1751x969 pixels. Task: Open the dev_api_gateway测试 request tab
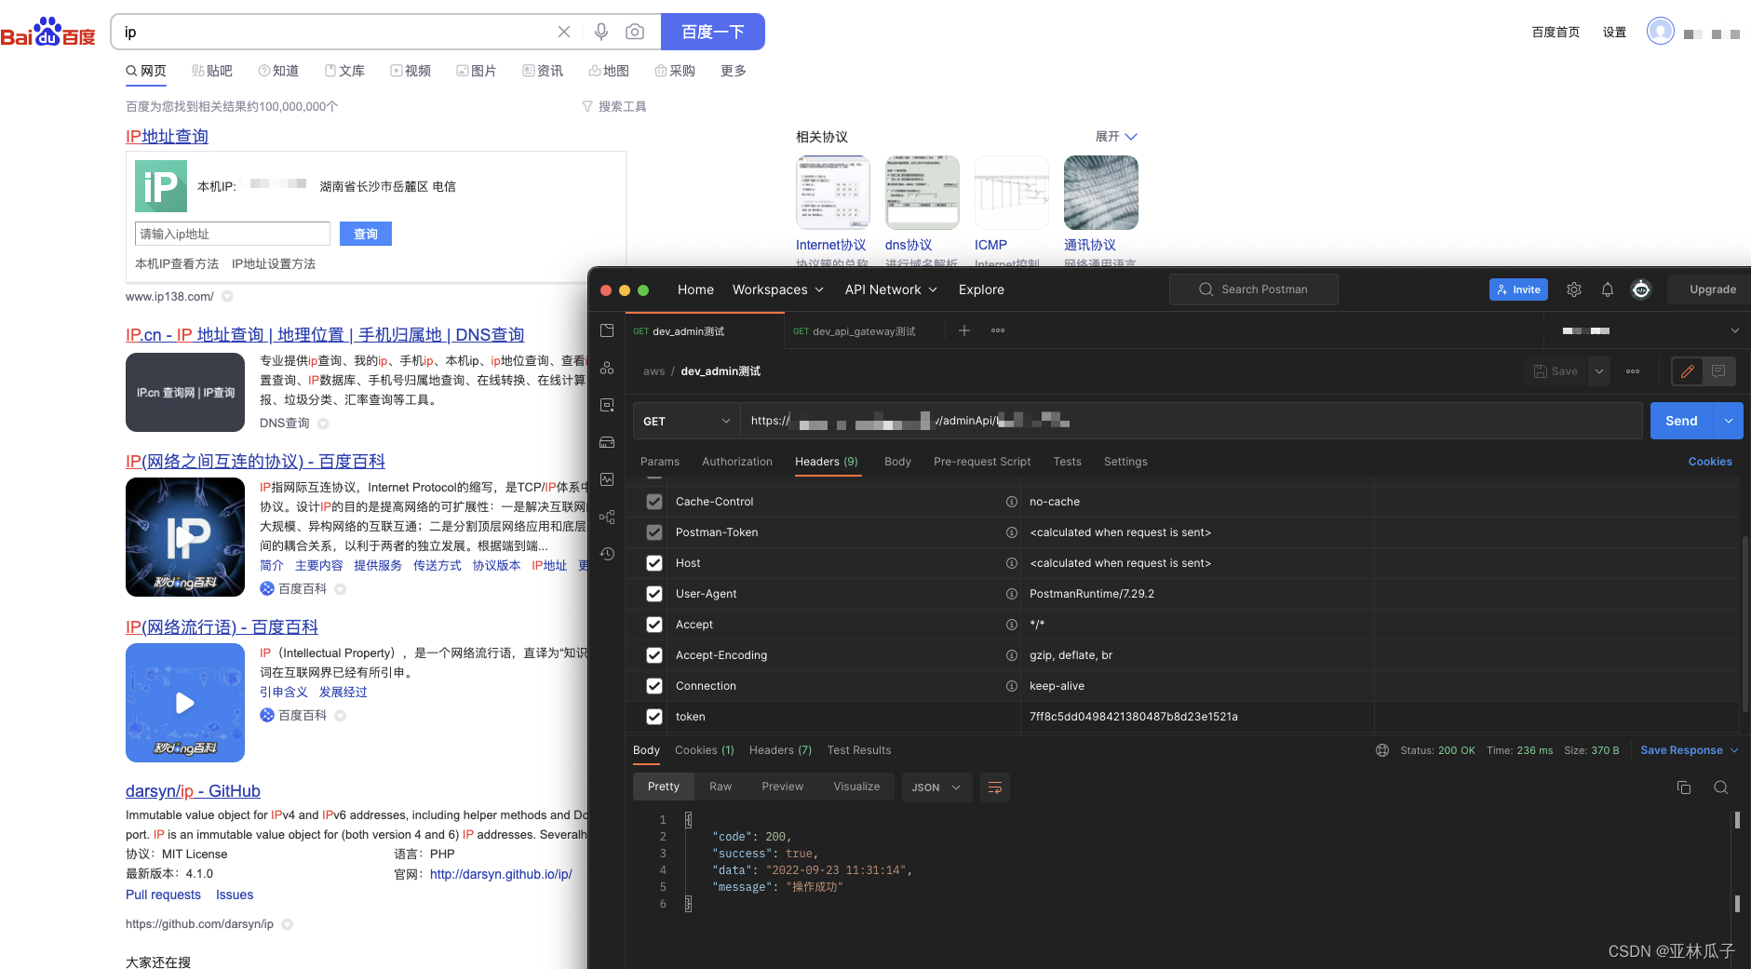[863, 330]
